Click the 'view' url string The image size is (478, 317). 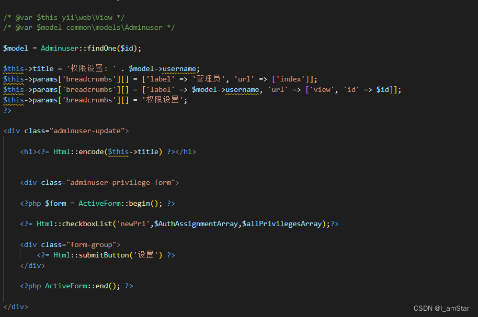tap(322, 89)
